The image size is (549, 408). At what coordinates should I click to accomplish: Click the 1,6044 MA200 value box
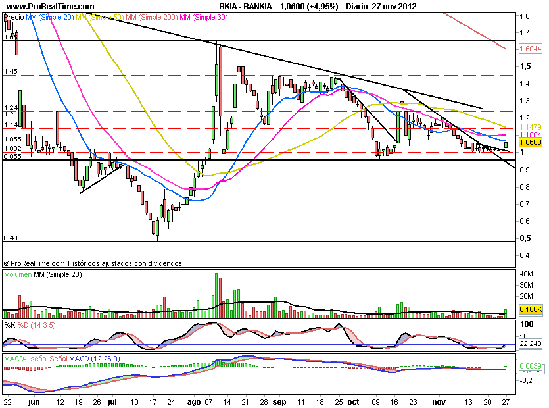click(531, 49)
